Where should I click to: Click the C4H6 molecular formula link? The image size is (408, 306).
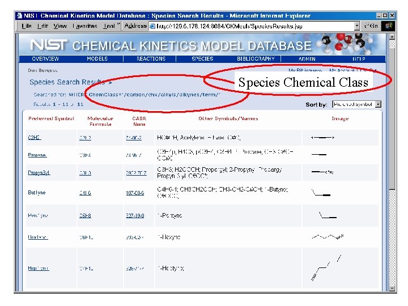click(85, 193)
